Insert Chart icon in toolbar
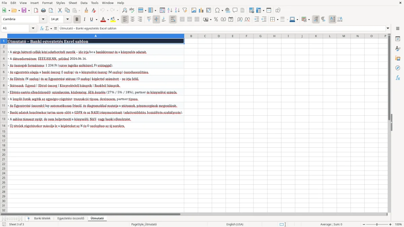Viewport: 404px width, 227px height. pyautogui.click(x=201, y=10)
